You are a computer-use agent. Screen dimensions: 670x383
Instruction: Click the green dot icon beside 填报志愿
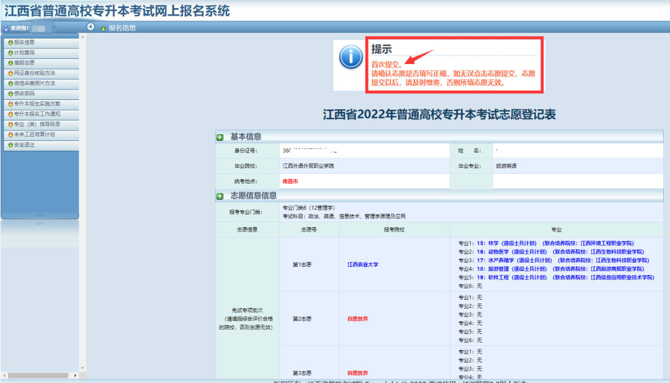10,64
